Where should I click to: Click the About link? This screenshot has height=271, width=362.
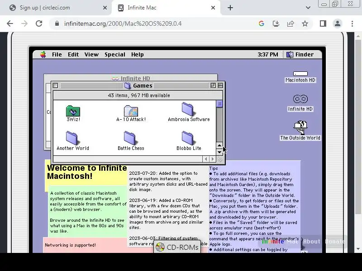tap(312, 242)
